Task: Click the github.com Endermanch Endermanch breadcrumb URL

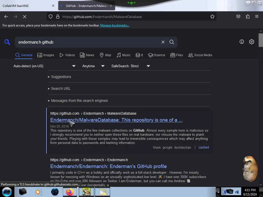Action: (x=89, y=160)
